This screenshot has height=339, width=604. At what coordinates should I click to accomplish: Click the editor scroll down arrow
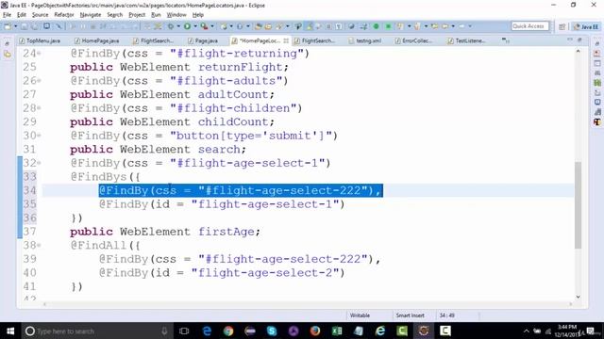click(578, 297)
